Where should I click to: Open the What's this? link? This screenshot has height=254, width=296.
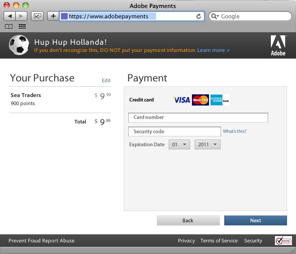point(235,131)
